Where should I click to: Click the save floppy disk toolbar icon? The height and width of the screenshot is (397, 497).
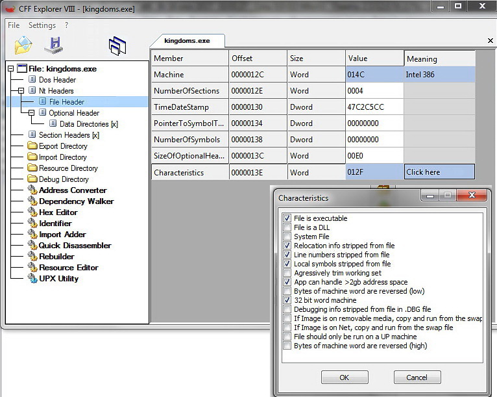tap(54, 45)
